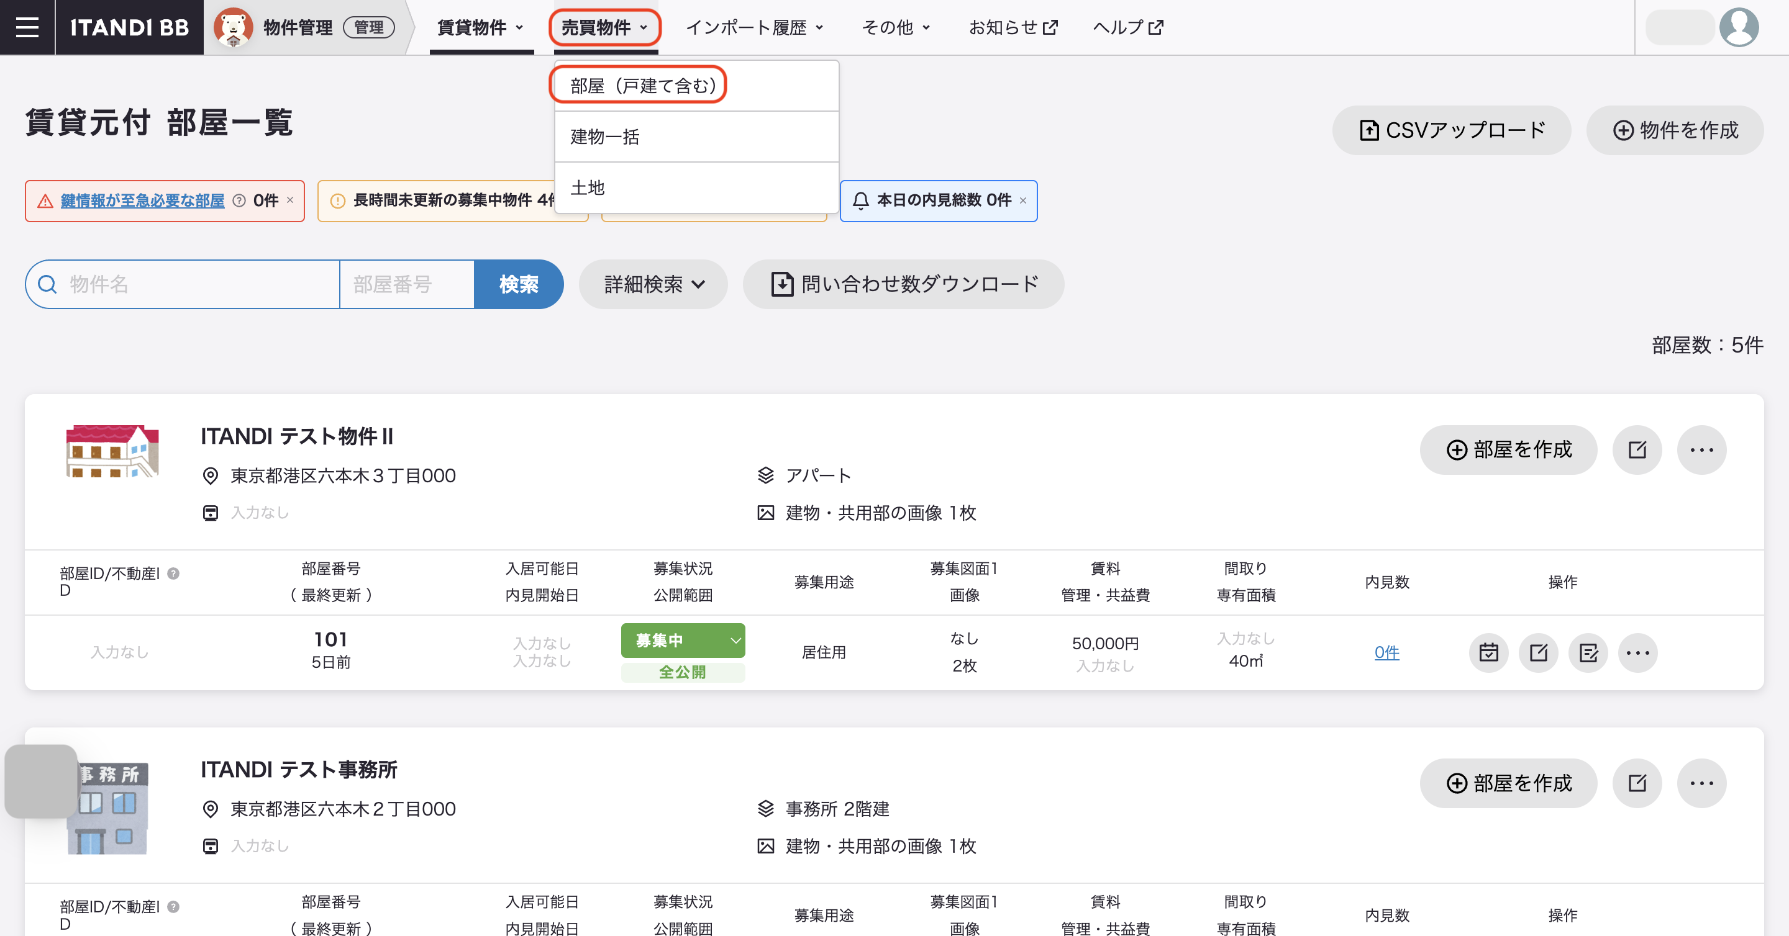This screenshot has width=1789, height=936.
Task: Focus the 物件名 search field
Action: coord(183,284)
